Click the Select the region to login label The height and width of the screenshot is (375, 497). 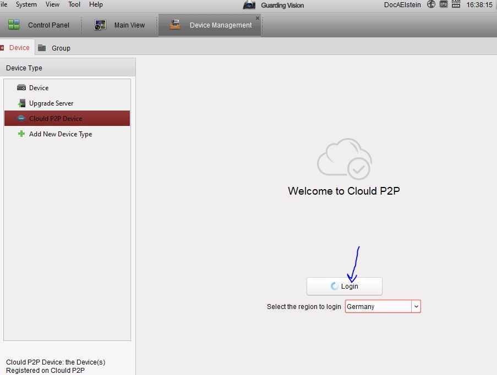click(304, 307)
